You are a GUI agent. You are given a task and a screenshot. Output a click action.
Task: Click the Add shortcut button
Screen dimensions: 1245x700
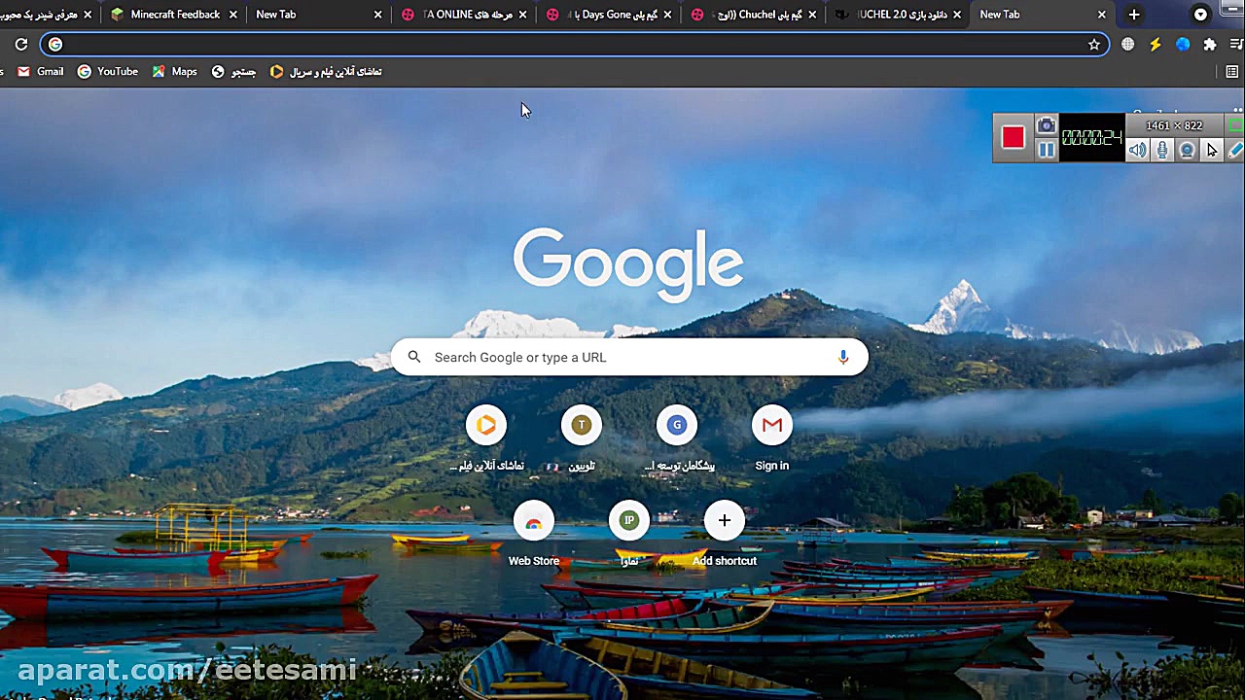coord(725,534)
